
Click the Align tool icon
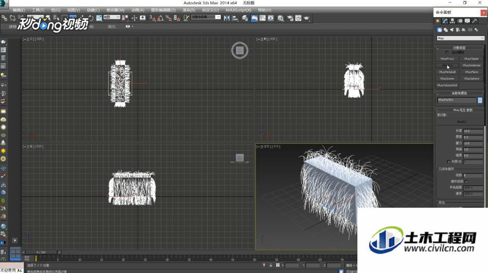click(x=235, y=18)
